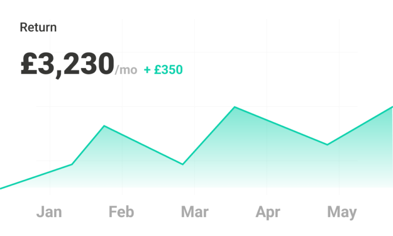393x236 pixels.
Task: Click the highest peak between Mar and Apr
Action: (x=234, y=107)
